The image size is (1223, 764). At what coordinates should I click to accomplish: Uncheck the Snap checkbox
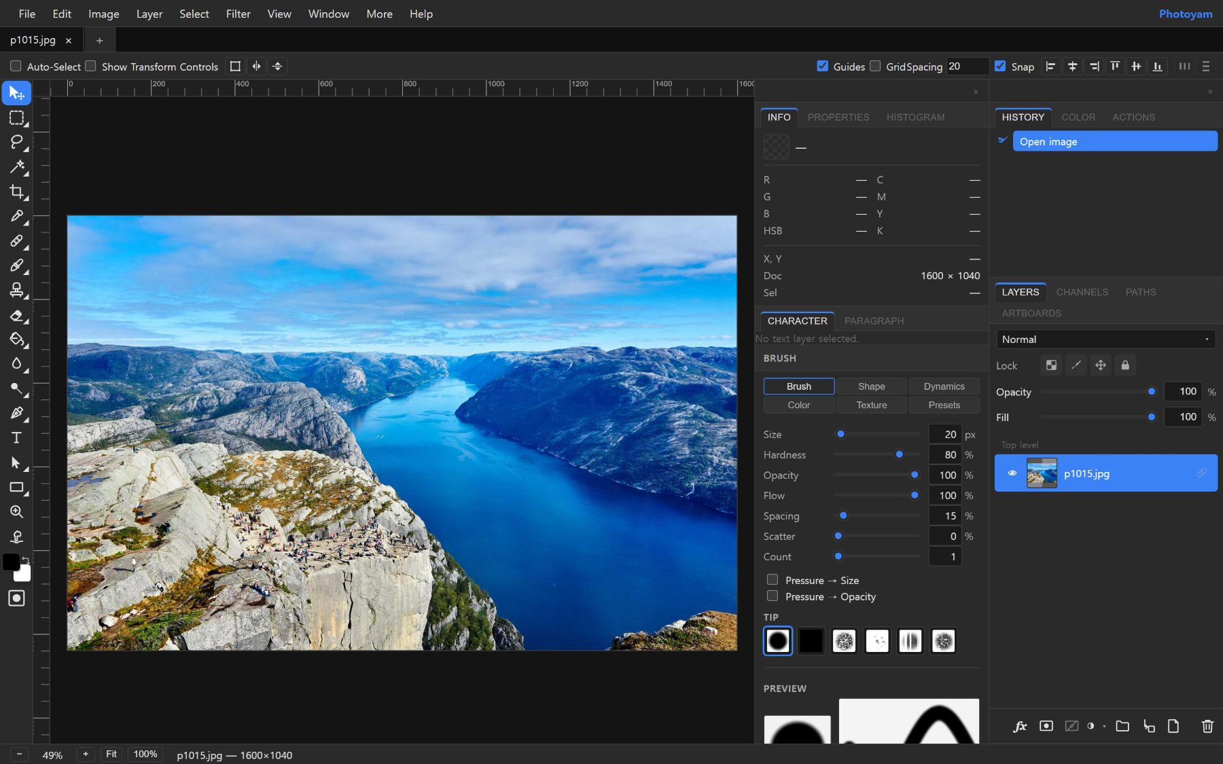coord(1000,66)
